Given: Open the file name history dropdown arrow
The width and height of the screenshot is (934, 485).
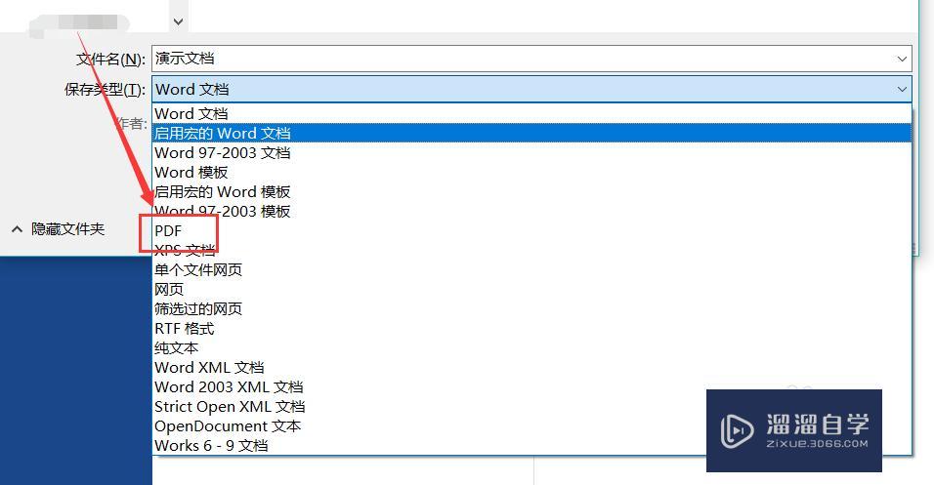Looking at the screenshot, I should (x=902, y=59).
